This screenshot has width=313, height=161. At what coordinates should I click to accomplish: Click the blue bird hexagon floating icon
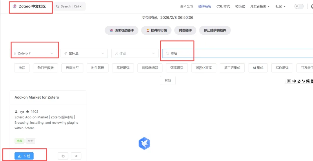click(144, 143)
